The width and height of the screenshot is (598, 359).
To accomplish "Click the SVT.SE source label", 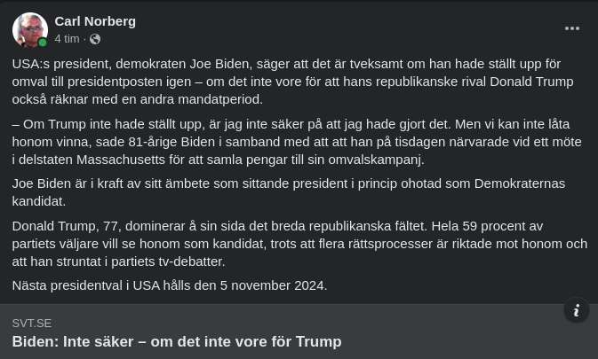I will [32, 324].
